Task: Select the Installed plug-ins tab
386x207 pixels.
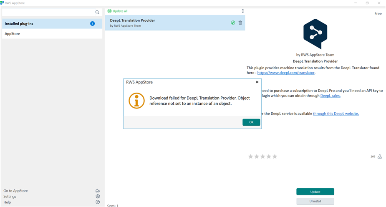Action: tap(52, 24)
